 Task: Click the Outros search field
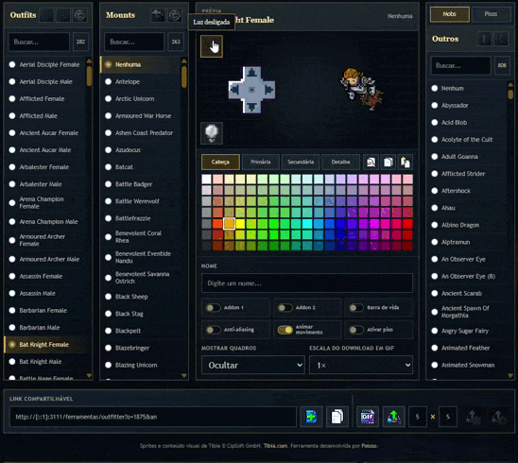[460, 65]
